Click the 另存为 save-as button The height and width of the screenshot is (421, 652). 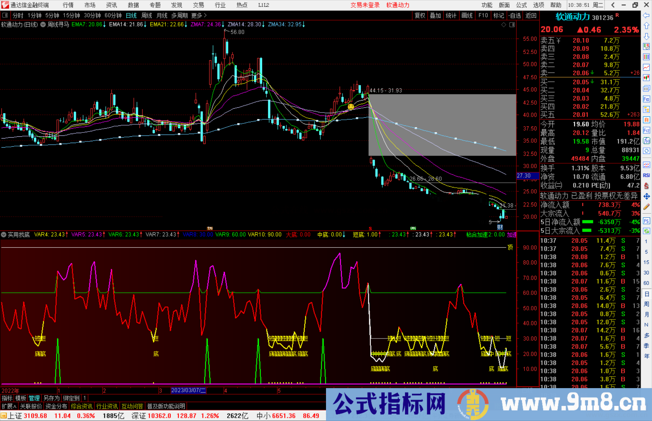[x=52, y=398]
